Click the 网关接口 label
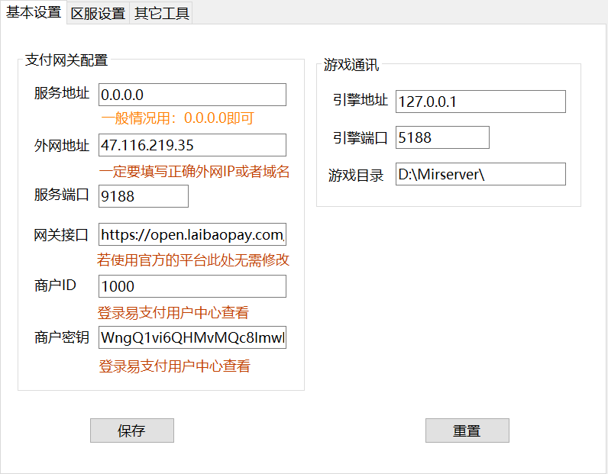The image size is (608, 474). [61, 235]
